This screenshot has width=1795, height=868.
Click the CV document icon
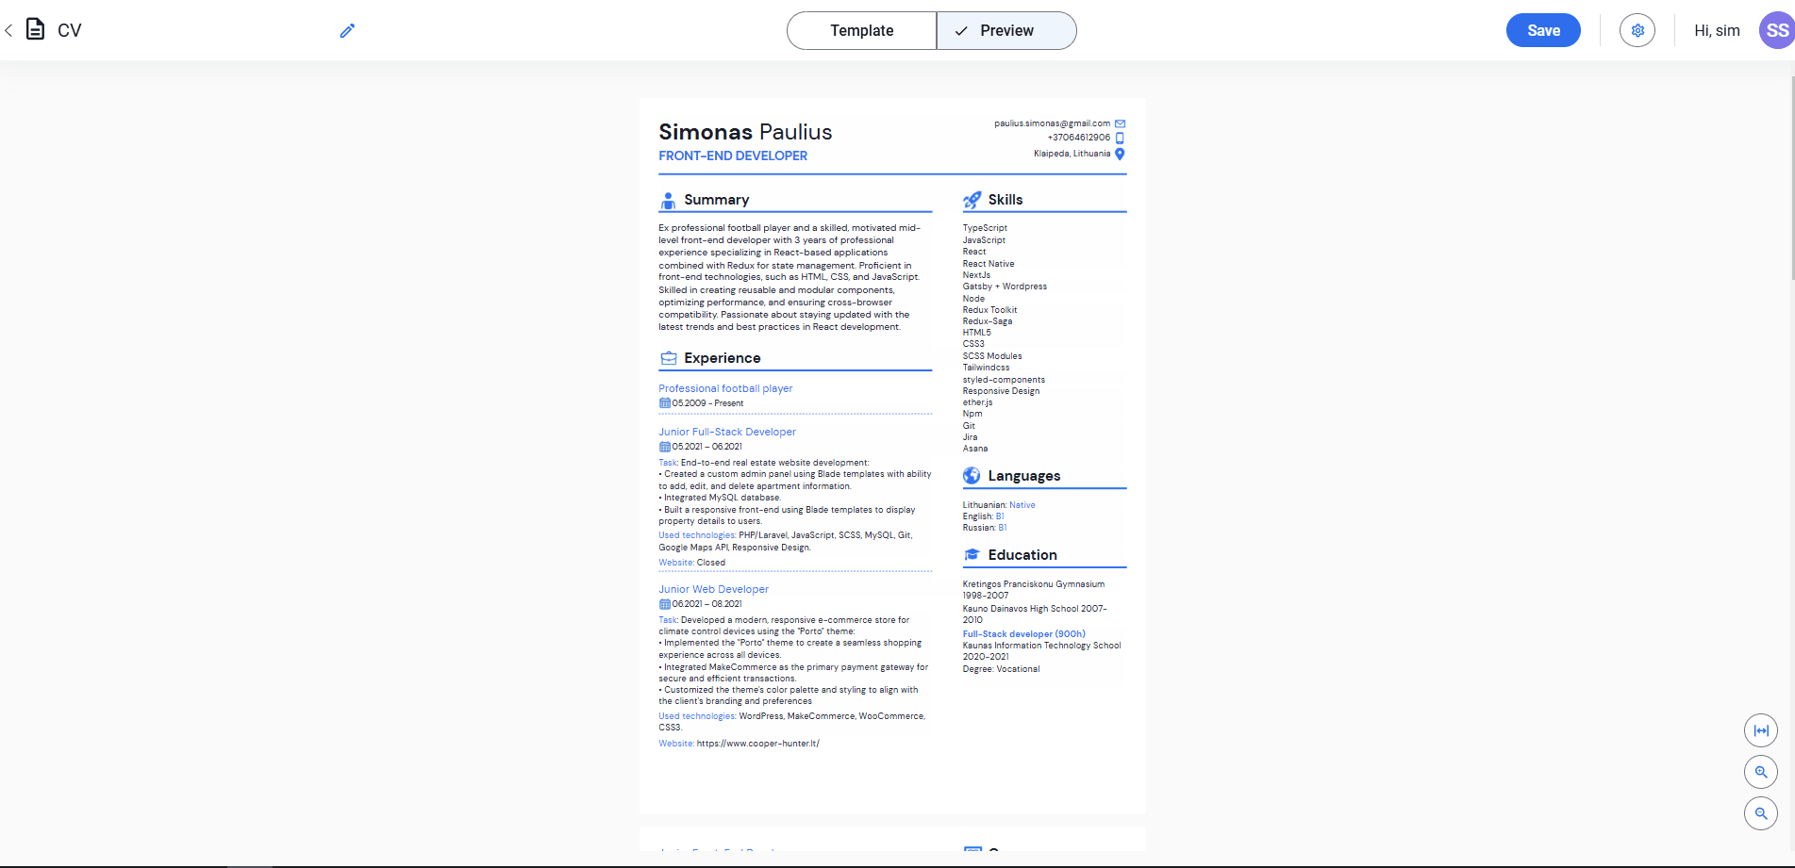click(35, 30)
